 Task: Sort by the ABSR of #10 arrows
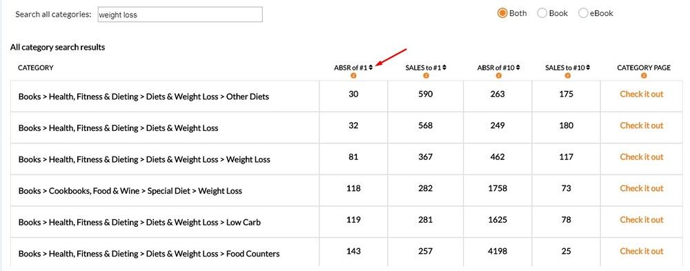518,68
